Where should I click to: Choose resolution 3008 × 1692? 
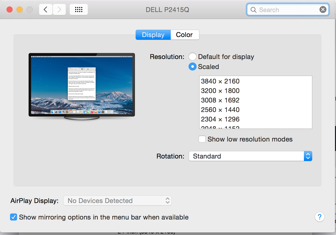256,100
